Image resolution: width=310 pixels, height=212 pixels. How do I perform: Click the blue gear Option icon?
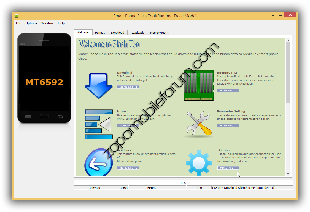pyautogui.click(x=199, y=163)
